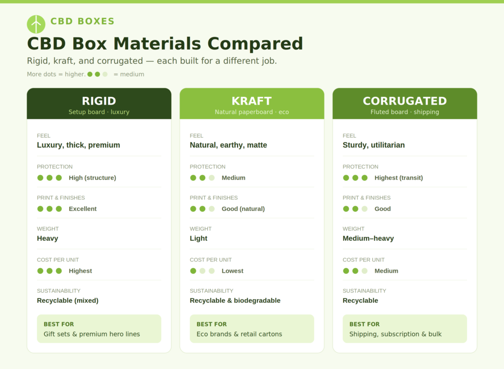
Task: Select the KRAFT column header
Action: pos(252,104)
